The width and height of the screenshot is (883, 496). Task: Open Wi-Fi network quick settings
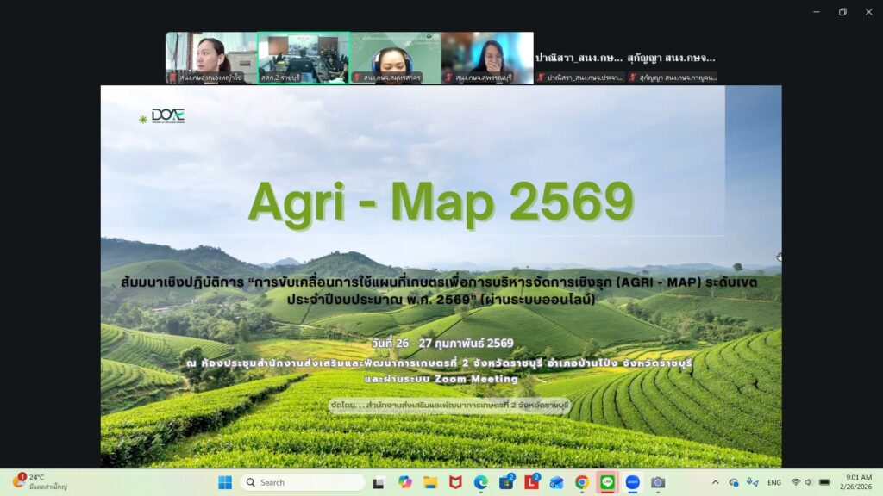coord(795,482)
